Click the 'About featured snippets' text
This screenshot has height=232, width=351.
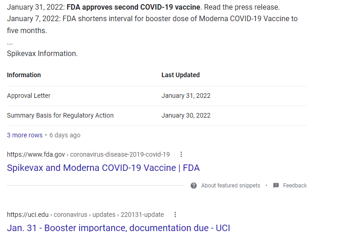pyautogui.click(x=230, y=186)
